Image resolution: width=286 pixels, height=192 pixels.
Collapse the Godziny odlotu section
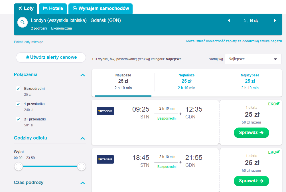(83, 138)
